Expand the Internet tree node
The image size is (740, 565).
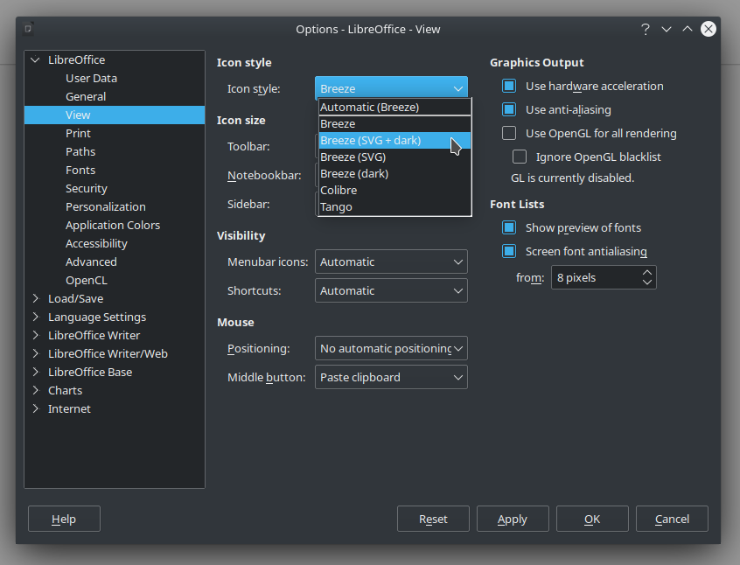(x=35, y=408)
